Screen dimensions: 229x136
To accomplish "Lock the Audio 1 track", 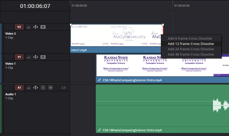I will (29, 88).
